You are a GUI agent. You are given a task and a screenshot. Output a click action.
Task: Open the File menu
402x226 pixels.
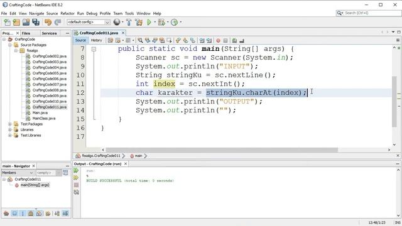pyautogui.click(x=4, y=13)
